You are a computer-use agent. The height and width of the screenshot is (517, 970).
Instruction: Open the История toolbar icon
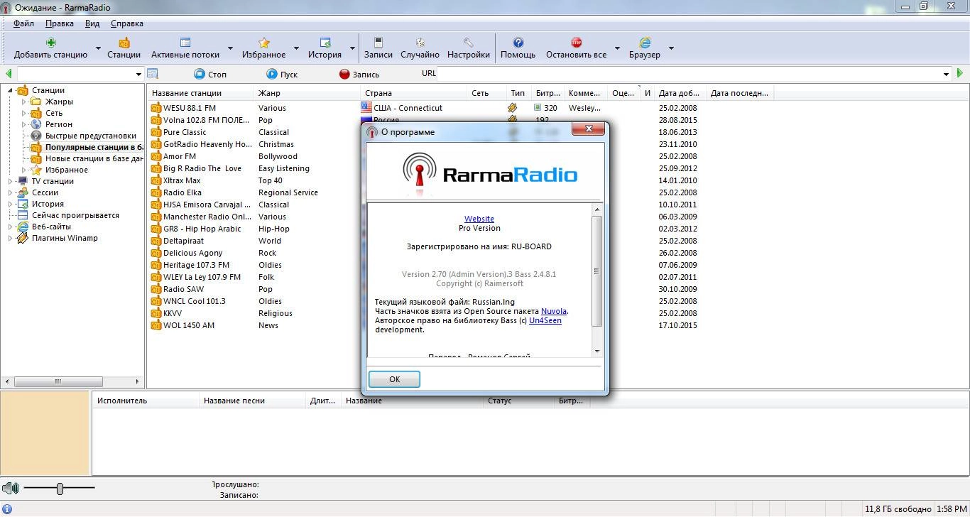[x=325, y=43]
